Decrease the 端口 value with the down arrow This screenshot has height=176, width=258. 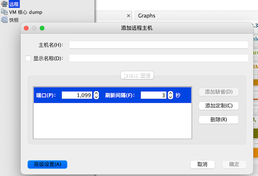pyautogui.click(x=96, y=97)
